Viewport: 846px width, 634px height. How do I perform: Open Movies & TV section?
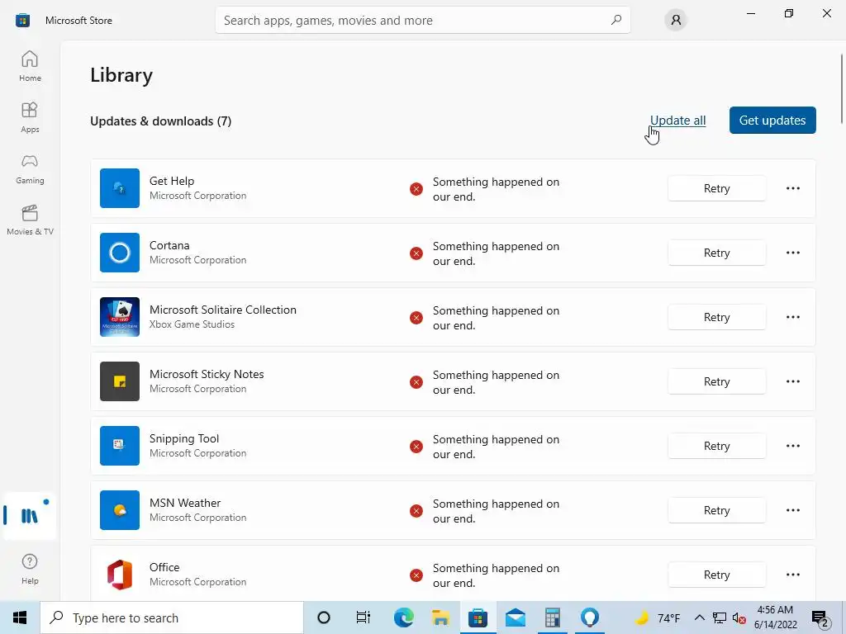point(30,220)
